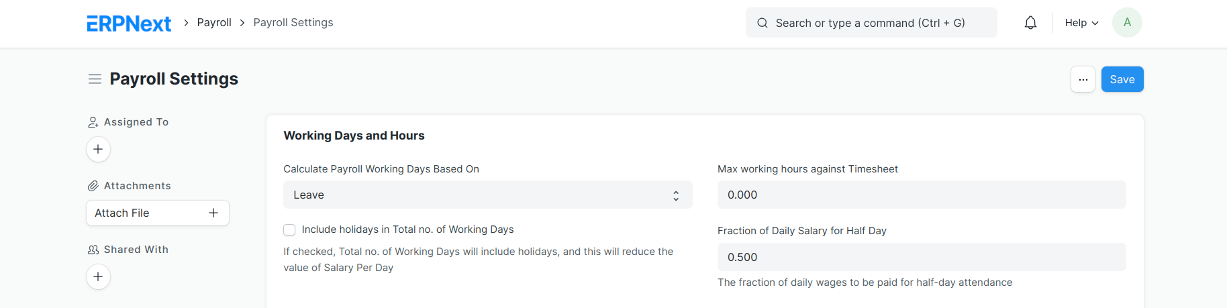Click the plus icon in Attach File
The image size is (1227, 308).
[x=213, y=213]
